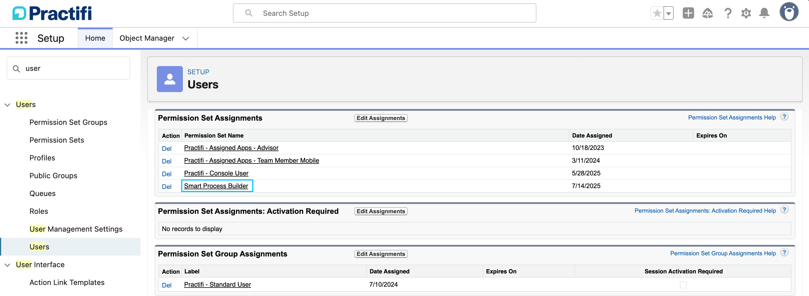Click the 3/11/2024 date assigned cell
Image resolution: width=809 pixels, height=296 pixels.
point(586,160)
